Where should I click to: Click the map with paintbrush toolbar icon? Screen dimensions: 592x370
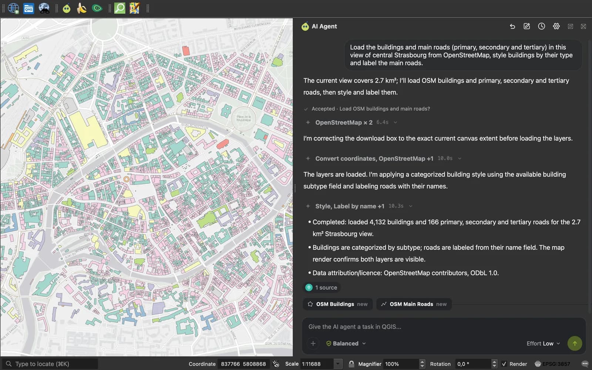pos(135,8)
